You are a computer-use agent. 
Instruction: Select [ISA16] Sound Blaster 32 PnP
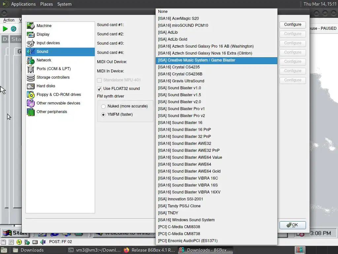(217, 137)
